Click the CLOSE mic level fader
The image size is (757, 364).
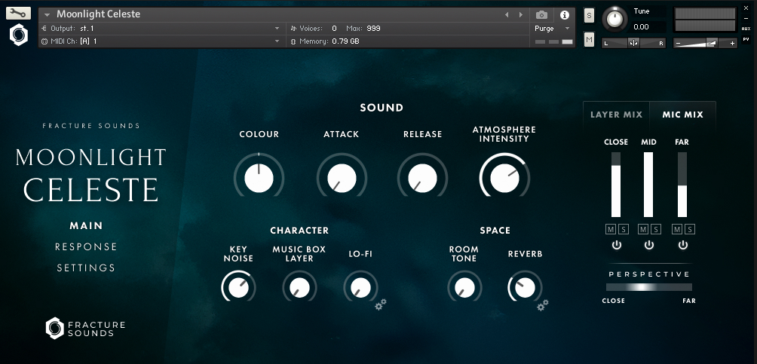(616, 185)
